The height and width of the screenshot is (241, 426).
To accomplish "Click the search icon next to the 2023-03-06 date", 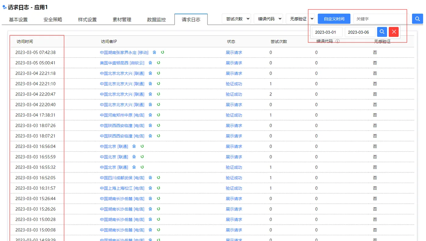I will click(x=382, y=32).
